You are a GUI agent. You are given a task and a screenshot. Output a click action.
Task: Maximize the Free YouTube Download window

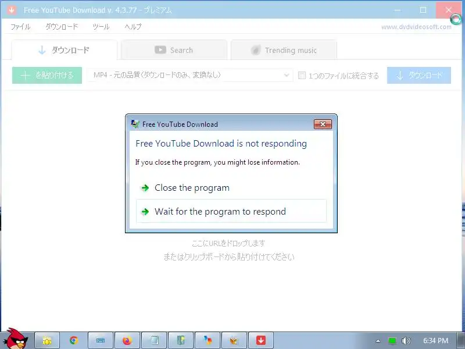pos(423,10)
